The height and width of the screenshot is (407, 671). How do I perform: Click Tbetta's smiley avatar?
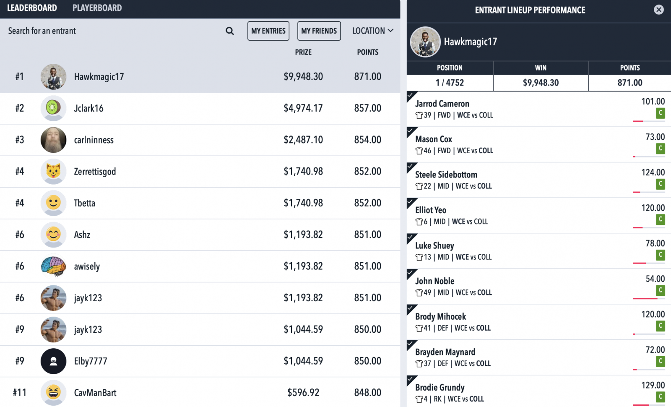click(x=53, y=203)
